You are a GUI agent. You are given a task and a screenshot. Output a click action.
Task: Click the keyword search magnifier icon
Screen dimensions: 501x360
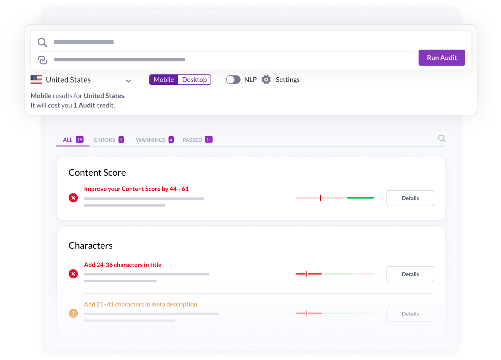pos(42,42)
